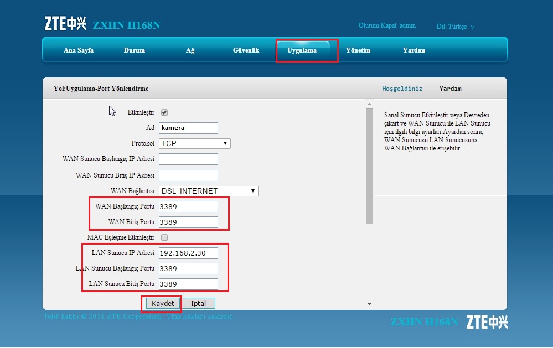Viewport: 553px width, 348px height.
Task: Click the scroll up arrow of the form
Action: coord(369,104)
